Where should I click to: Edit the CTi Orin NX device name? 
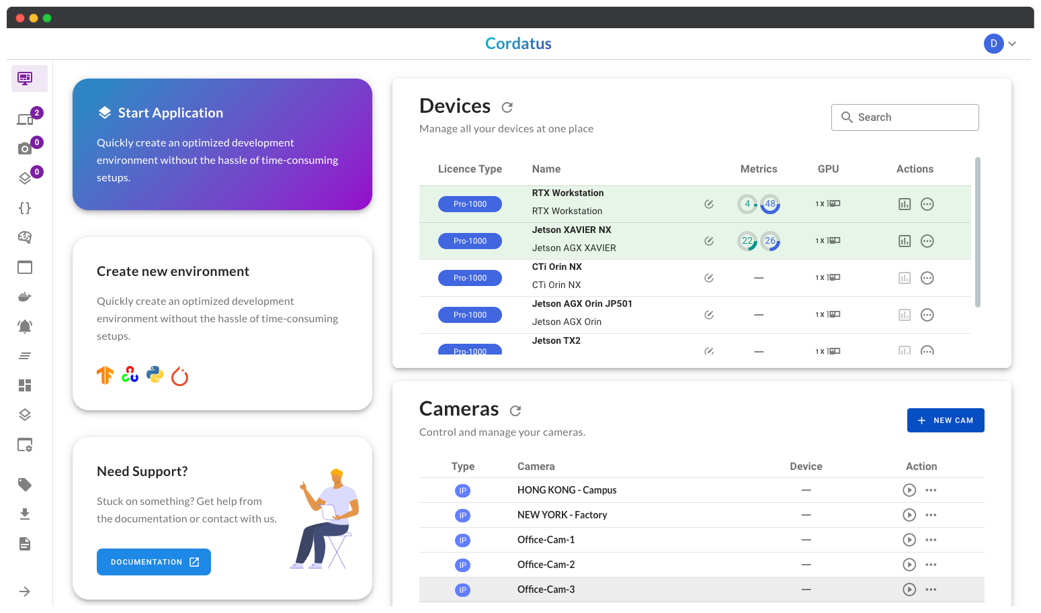(709, 278)
